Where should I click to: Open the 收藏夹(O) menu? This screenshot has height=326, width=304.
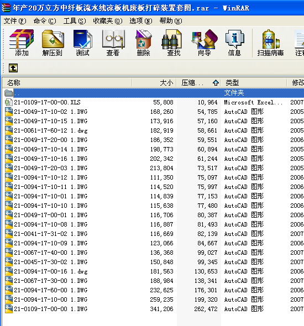coord(108,21)
